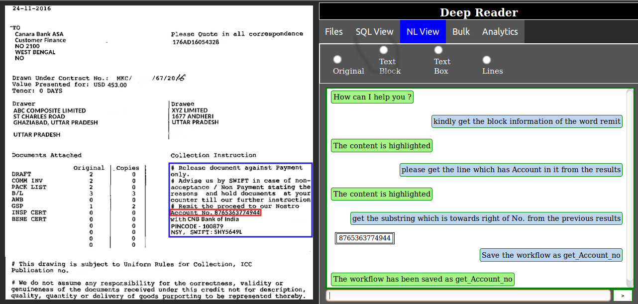Click the 'Save the workflow as get_Account_no' message
This screenshot has height=304, width=638.
click(551, 255)
